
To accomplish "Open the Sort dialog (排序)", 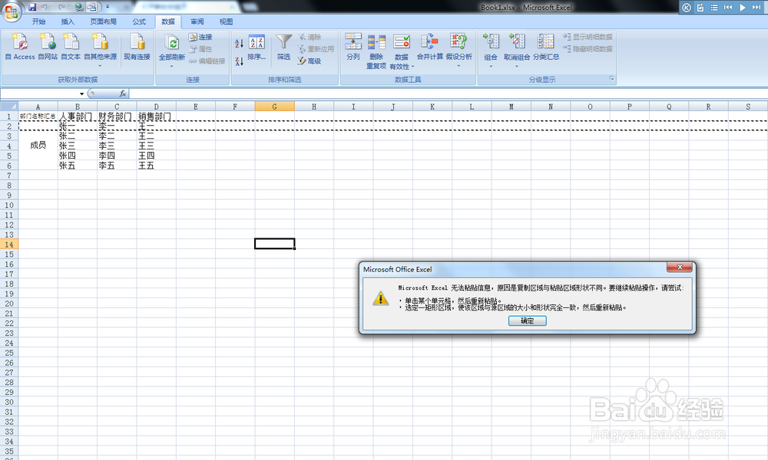I will coord(257,48).
